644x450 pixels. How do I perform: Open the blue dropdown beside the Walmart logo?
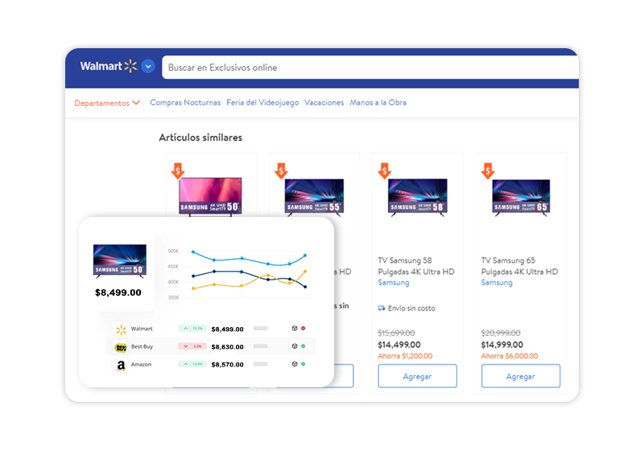[148, 66]
